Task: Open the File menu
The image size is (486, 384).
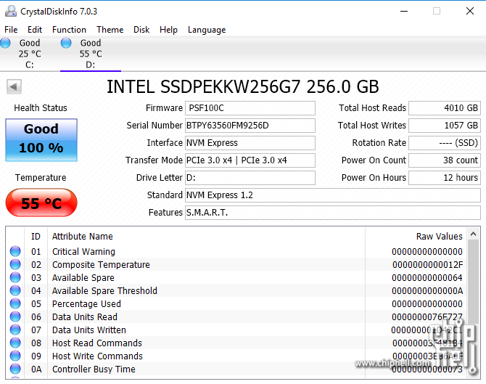Action: pos(11,30)
